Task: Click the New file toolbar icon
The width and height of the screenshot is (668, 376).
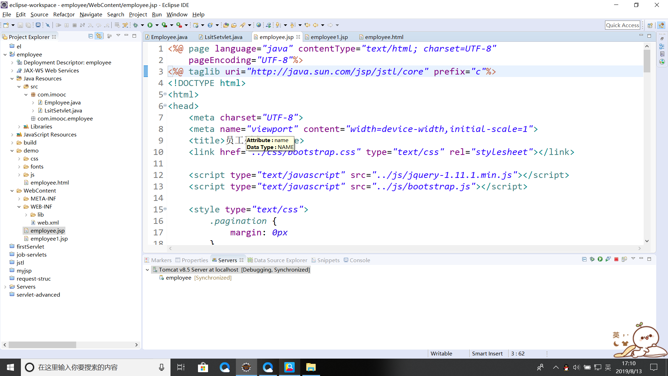Action: point(6,25)
